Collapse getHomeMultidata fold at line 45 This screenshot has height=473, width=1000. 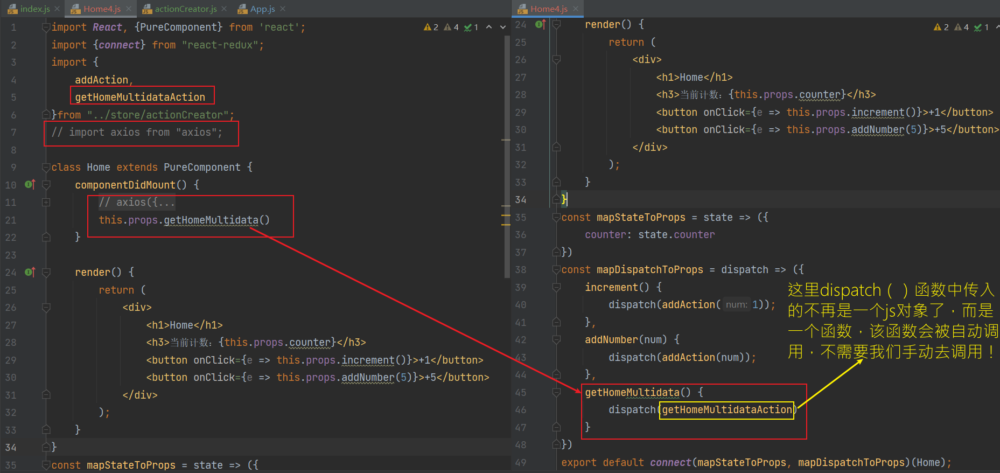tap(556, 392)
